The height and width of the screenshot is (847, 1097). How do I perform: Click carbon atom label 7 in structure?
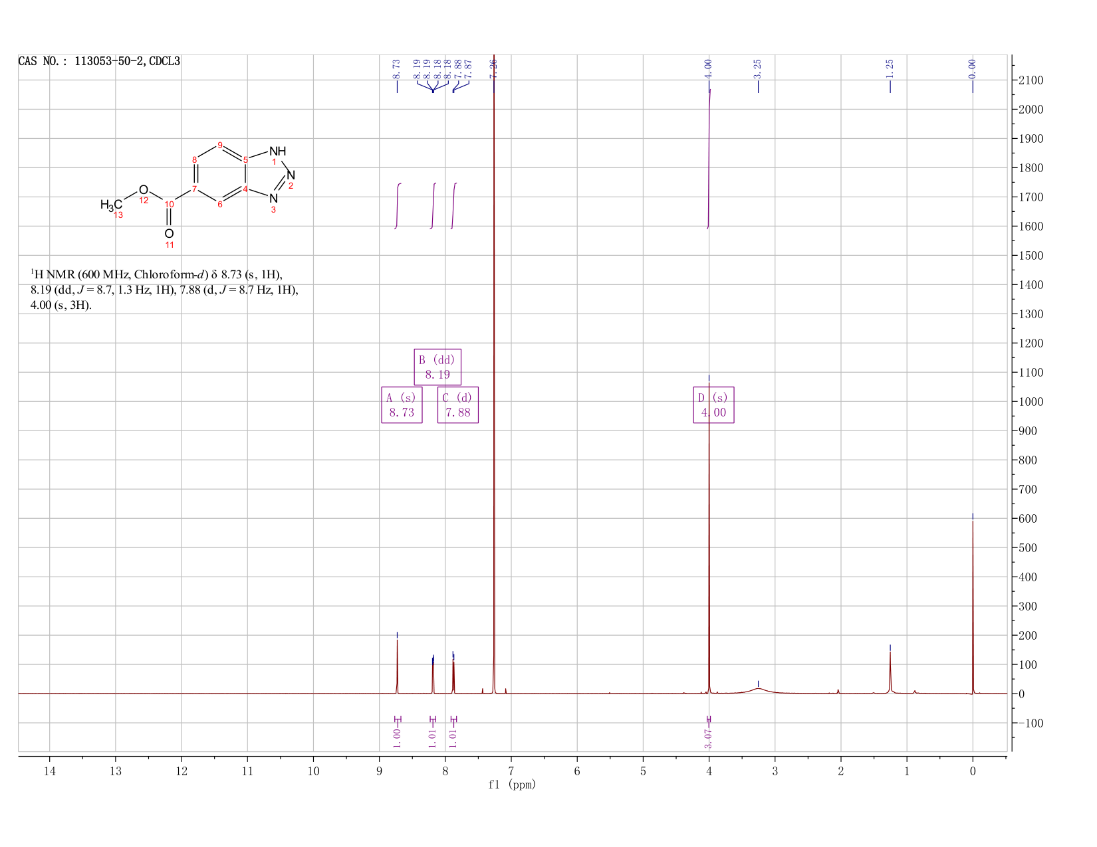coord(194,189)
